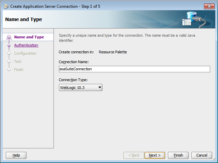This screenshot has width=218, height=163.
Task: Close the Create Application Server Connection dialog
Action: (x=209, y=6)
